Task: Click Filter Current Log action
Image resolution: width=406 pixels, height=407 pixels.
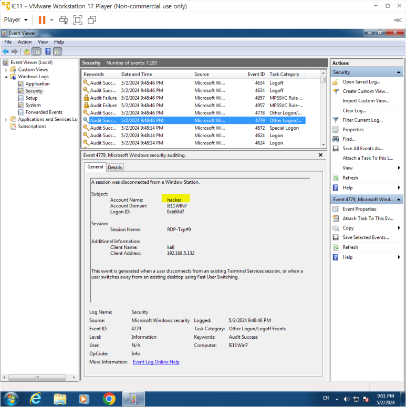Action: click(362, 120)
